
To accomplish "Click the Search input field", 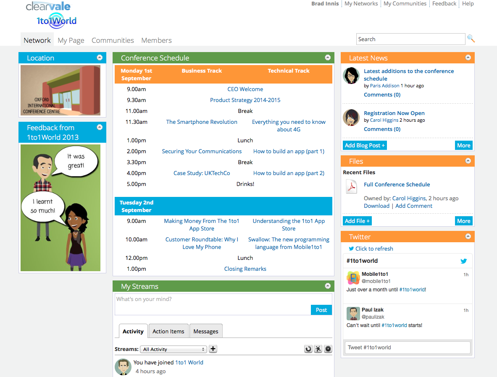I will pyautogui.click(x=410, y=39).
